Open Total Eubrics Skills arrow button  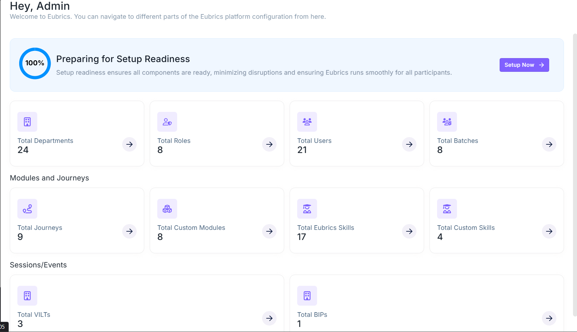409,231
